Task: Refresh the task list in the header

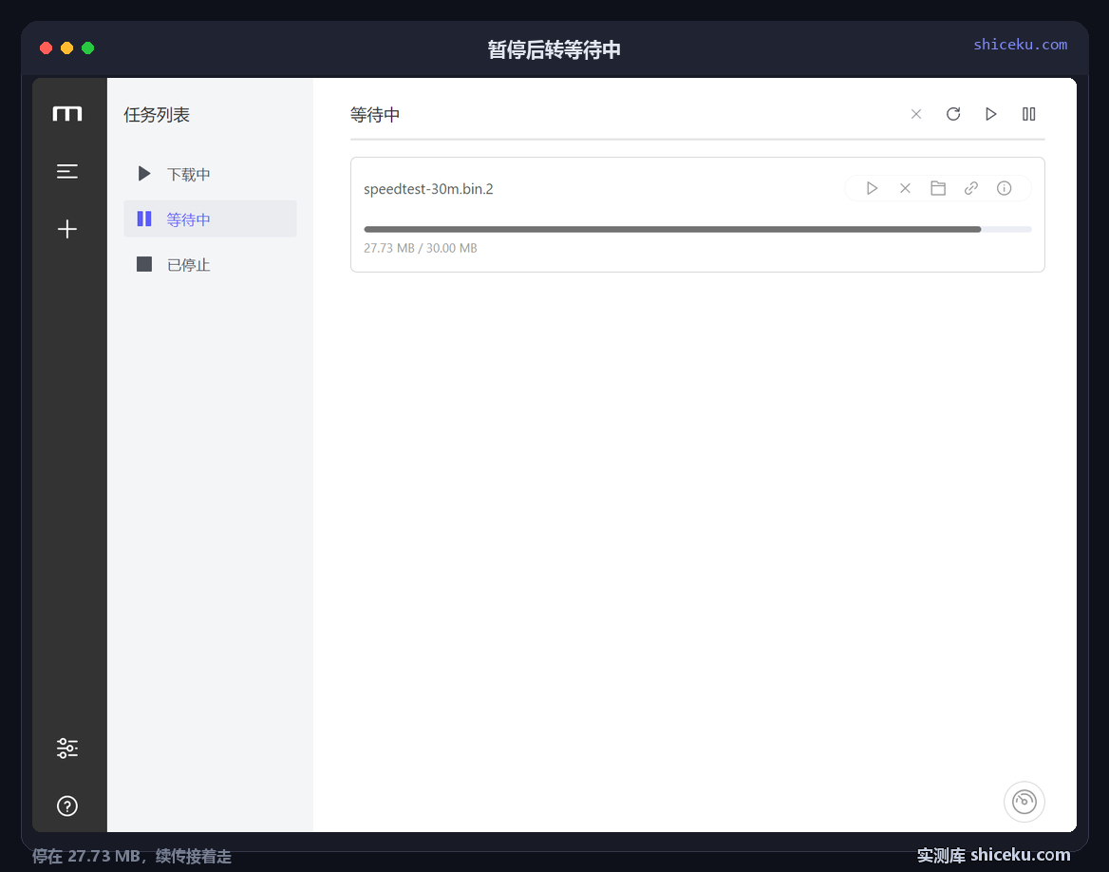Action: coord(953,114)
